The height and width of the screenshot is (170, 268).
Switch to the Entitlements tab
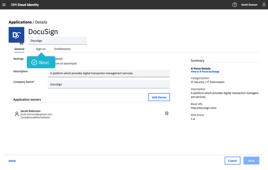[62, 49]
